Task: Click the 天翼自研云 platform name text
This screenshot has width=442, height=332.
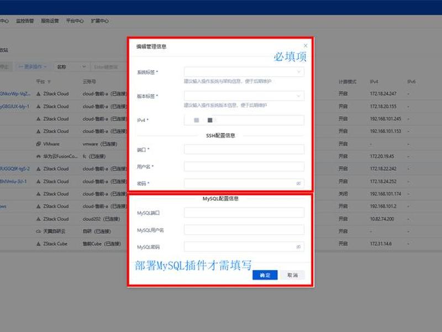Action: click(x=54, y=231)
